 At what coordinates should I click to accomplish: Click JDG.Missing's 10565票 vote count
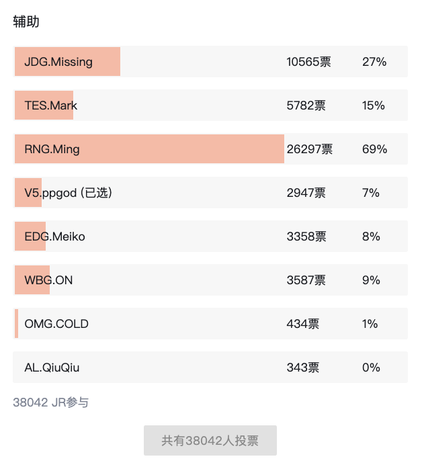308,62
